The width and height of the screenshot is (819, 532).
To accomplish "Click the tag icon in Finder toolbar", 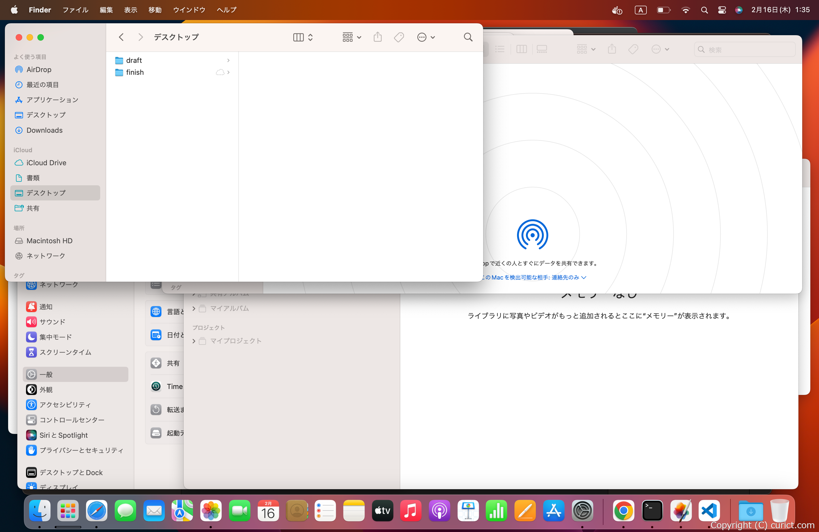I will (x=399, y=37).
